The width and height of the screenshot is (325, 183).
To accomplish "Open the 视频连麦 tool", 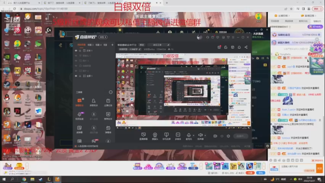I will (x=79, y=116).
